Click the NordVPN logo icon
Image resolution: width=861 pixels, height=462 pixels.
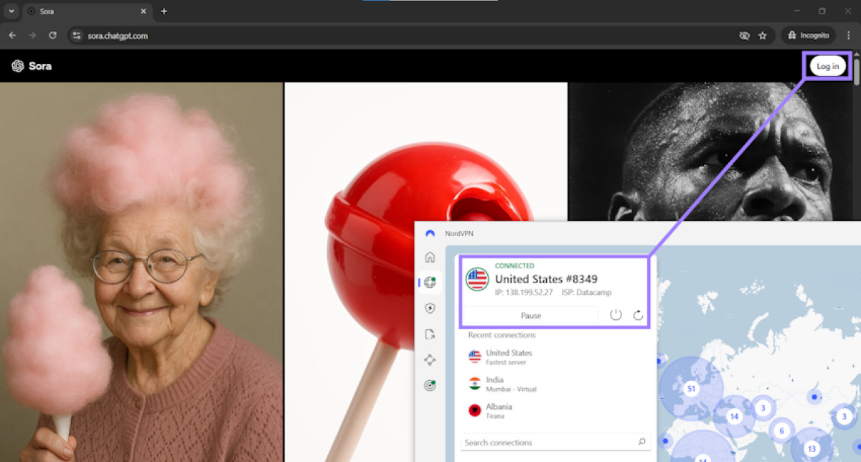(x=430, y=233)
